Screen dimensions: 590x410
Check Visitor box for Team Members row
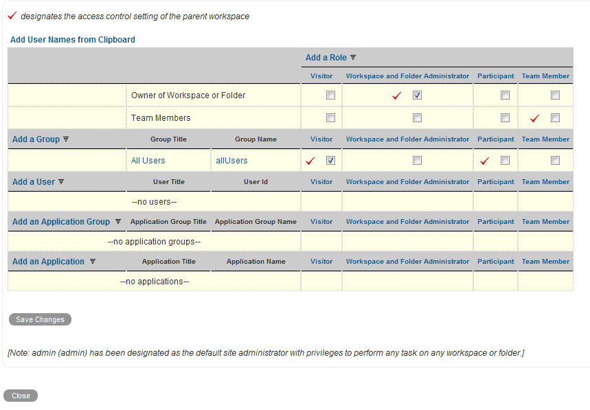click(x=330, y=118)
